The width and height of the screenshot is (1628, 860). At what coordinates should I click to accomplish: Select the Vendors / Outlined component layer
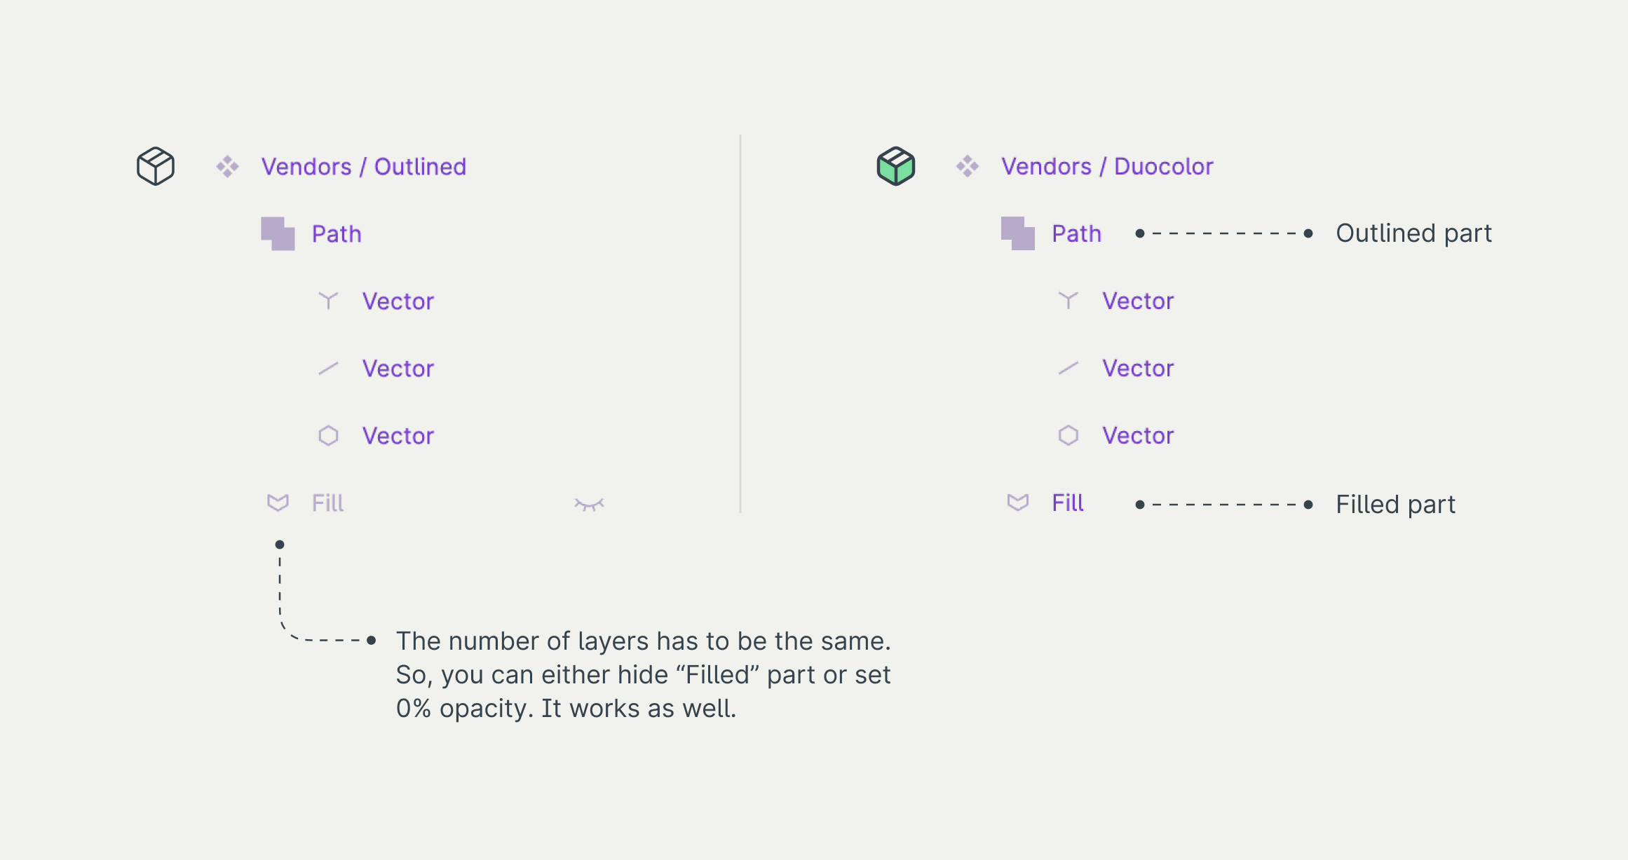(363, 167)
